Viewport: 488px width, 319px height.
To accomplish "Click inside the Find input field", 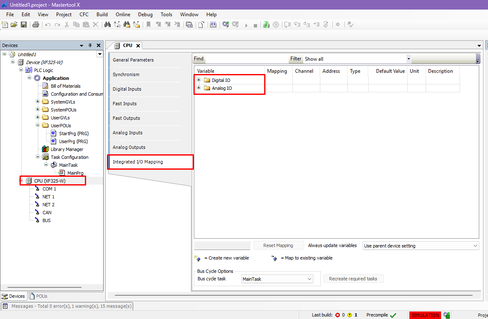I will click(x=246, y=59).
